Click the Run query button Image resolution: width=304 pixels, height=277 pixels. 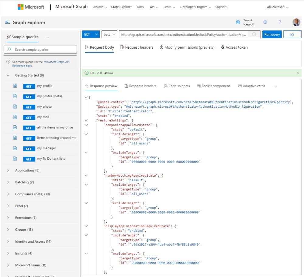pos(272,34)
